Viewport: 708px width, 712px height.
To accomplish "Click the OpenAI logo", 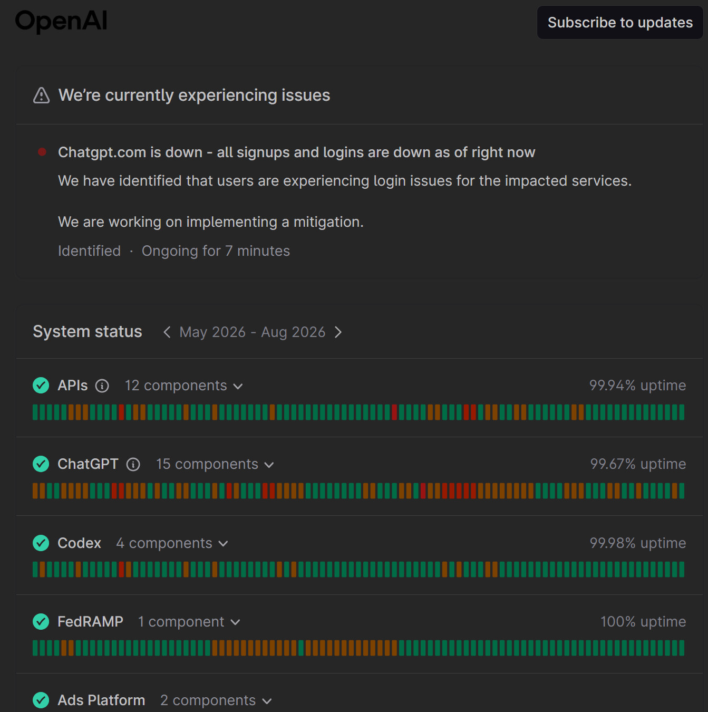I will [61, 21].
